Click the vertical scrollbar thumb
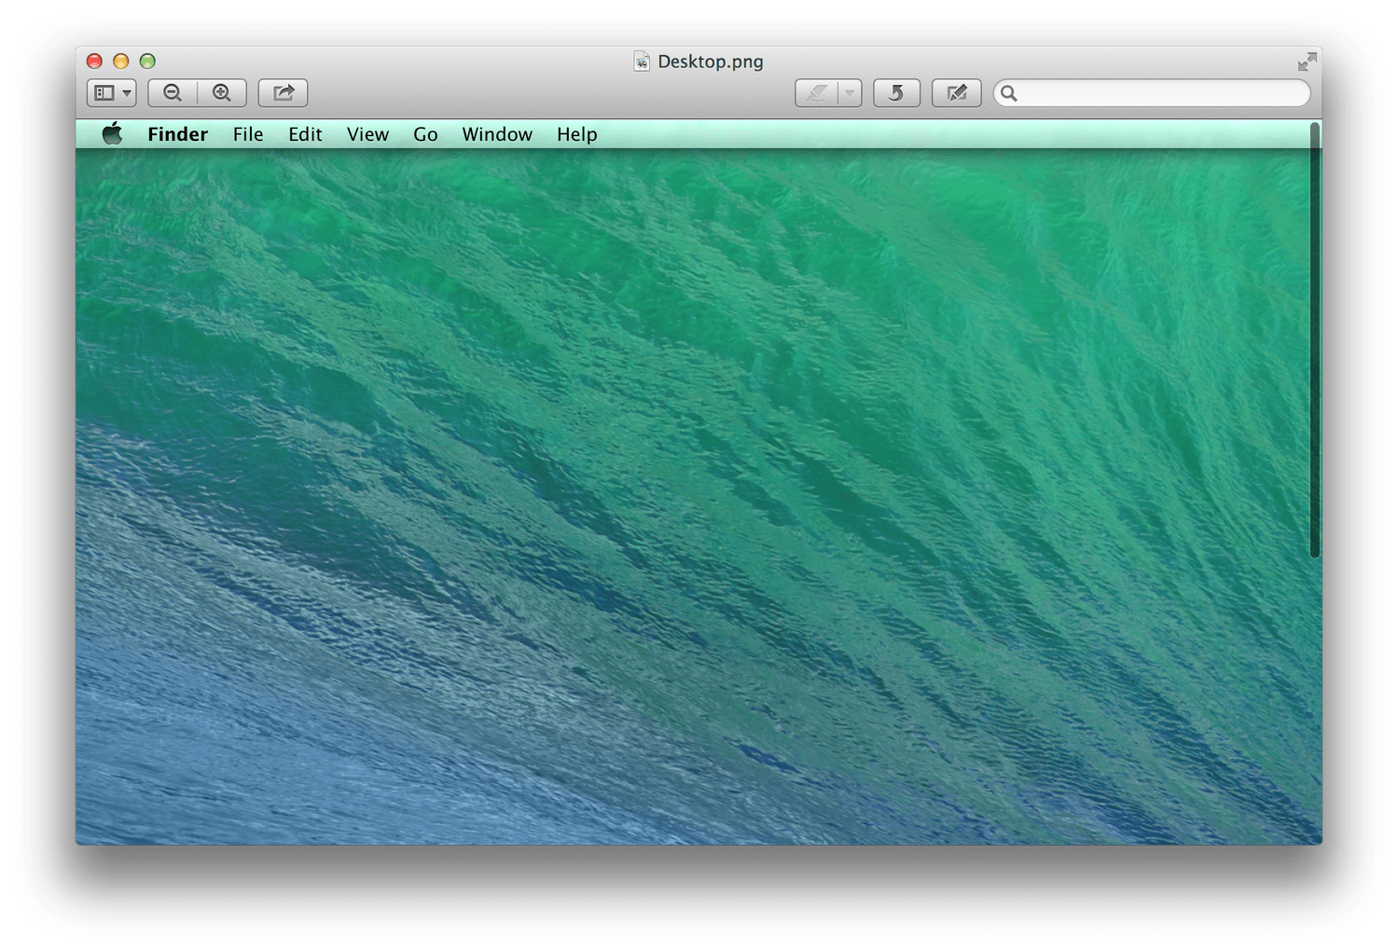 pos(1315,340)
